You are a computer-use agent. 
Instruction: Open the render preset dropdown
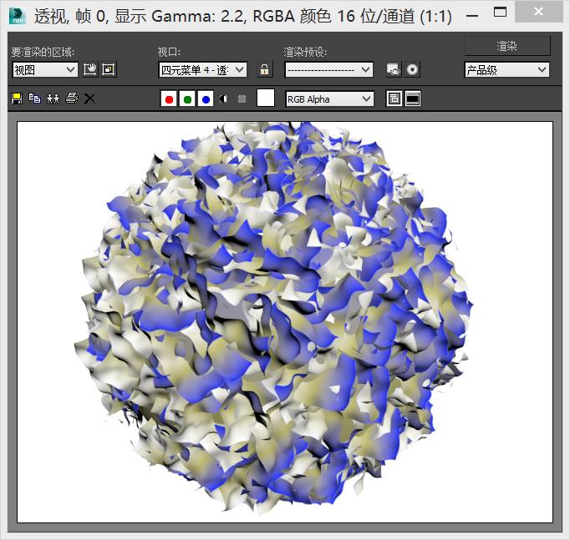click(x=329, y=69)
